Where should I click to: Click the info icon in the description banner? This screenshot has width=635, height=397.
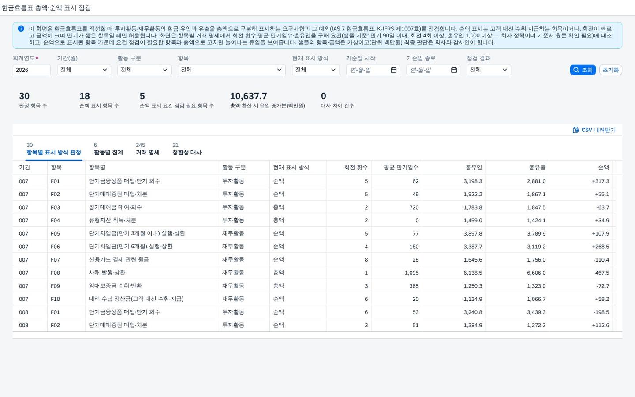(21, 29)
